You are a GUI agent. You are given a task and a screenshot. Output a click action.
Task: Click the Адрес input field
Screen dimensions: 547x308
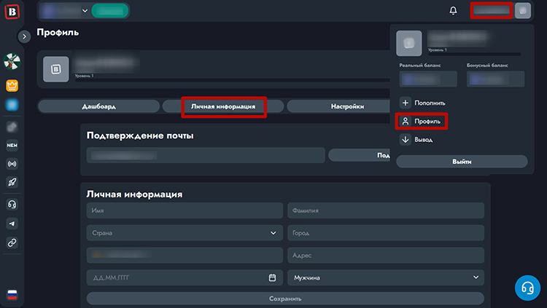[386, 256]
